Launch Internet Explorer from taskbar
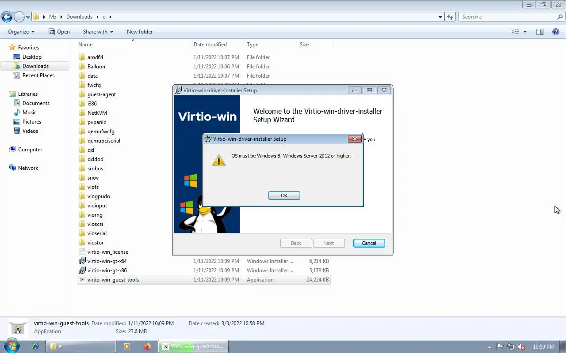 click(x=35, y=346)
